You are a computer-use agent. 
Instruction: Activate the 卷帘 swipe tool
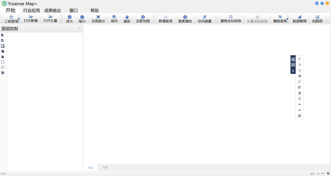[x=114, y=19]
